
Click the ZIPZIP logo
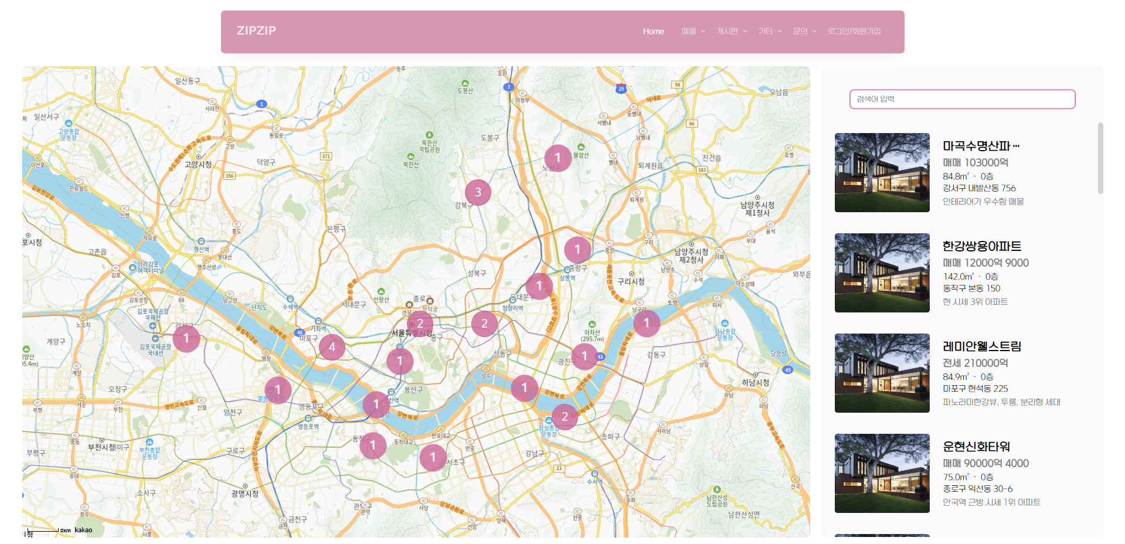click(256, 30)
